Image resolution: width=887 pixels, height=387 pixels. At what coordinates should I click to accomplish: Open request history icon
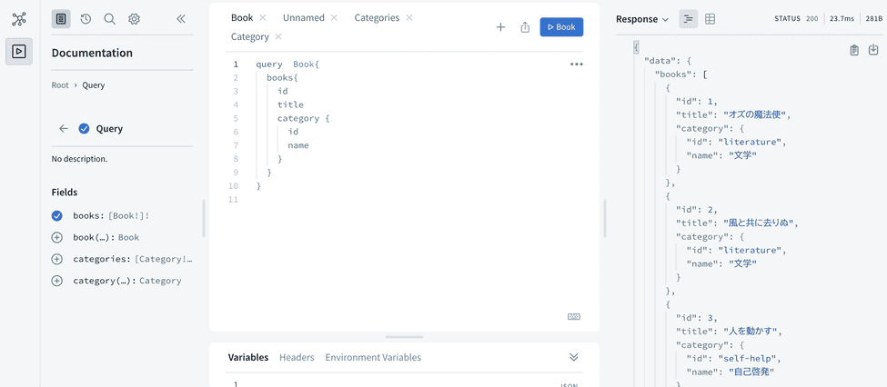86,19
